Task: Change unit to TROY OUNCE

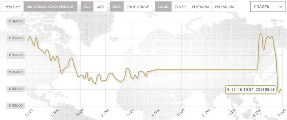Action: click(138, 7)
